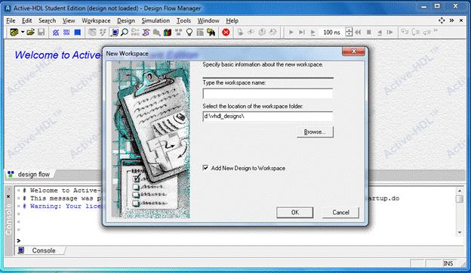This screenshot has width=471, height=273.
Task: Click the solid blue square toolbar icon
Action: 78,33
